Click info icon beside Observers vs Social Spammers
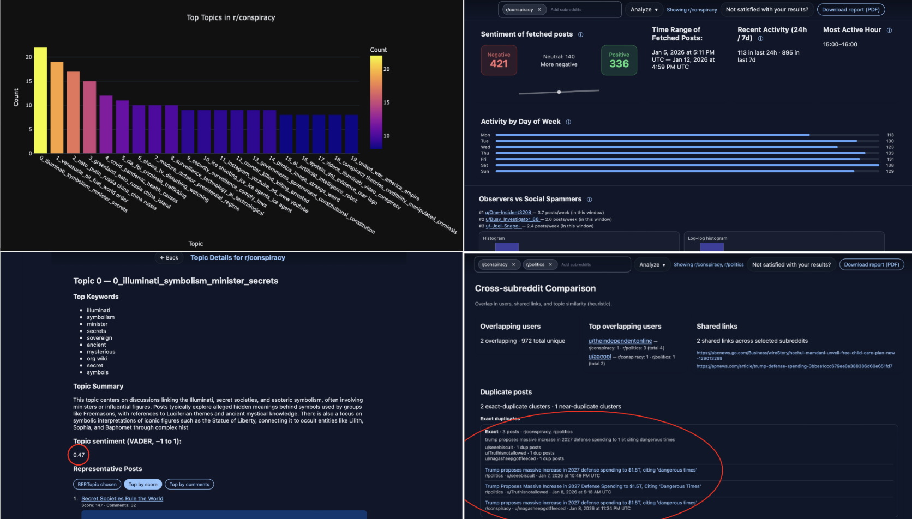 point(589,200)
